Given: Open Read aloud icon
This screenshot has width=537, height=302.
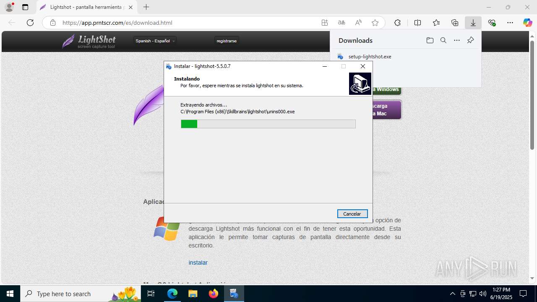Looking at the screenshot, I should [x=358, y=23].
